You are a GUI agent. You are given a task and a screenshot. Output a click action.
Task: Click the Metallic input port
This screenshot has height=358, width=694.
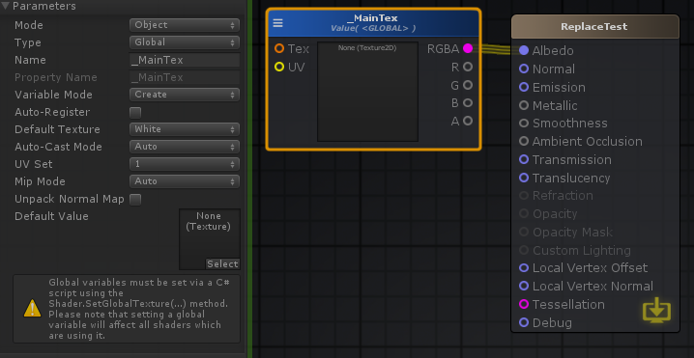click(x=524, y=105)
